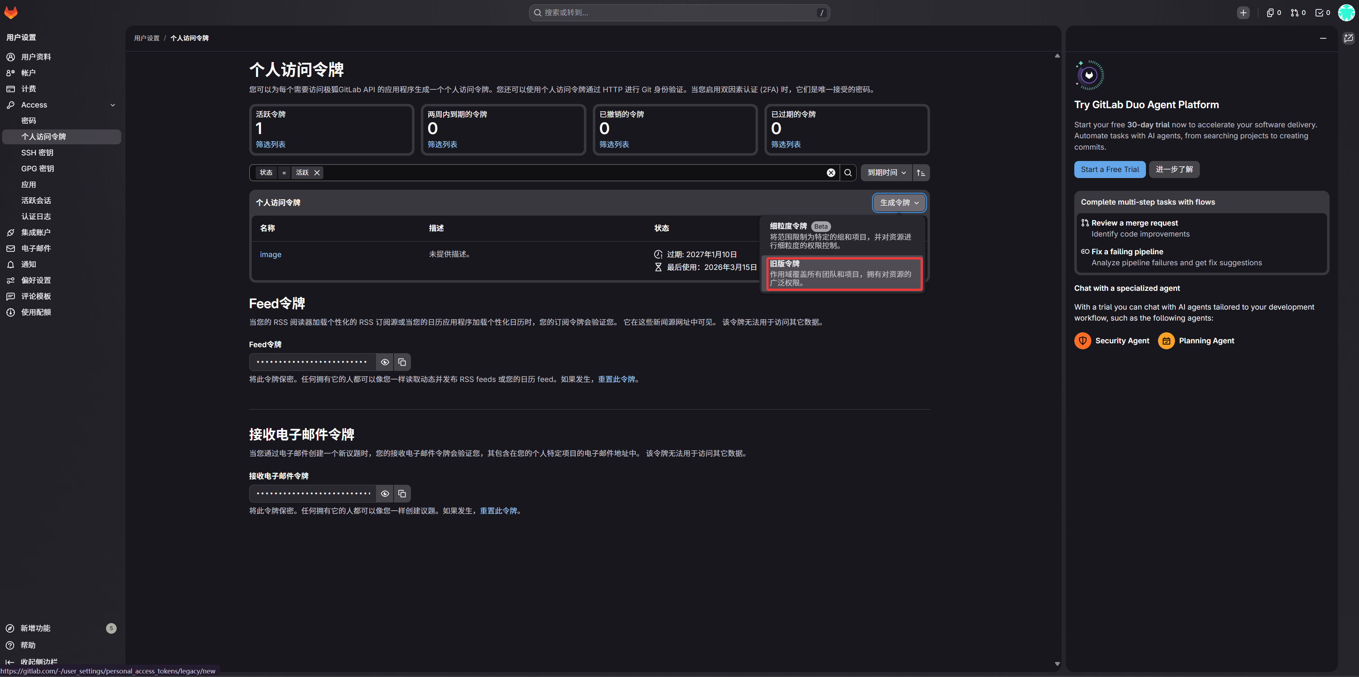This screenshot has height=677, width=1359.
Task: Clear the token search filter
Action: 830,173
